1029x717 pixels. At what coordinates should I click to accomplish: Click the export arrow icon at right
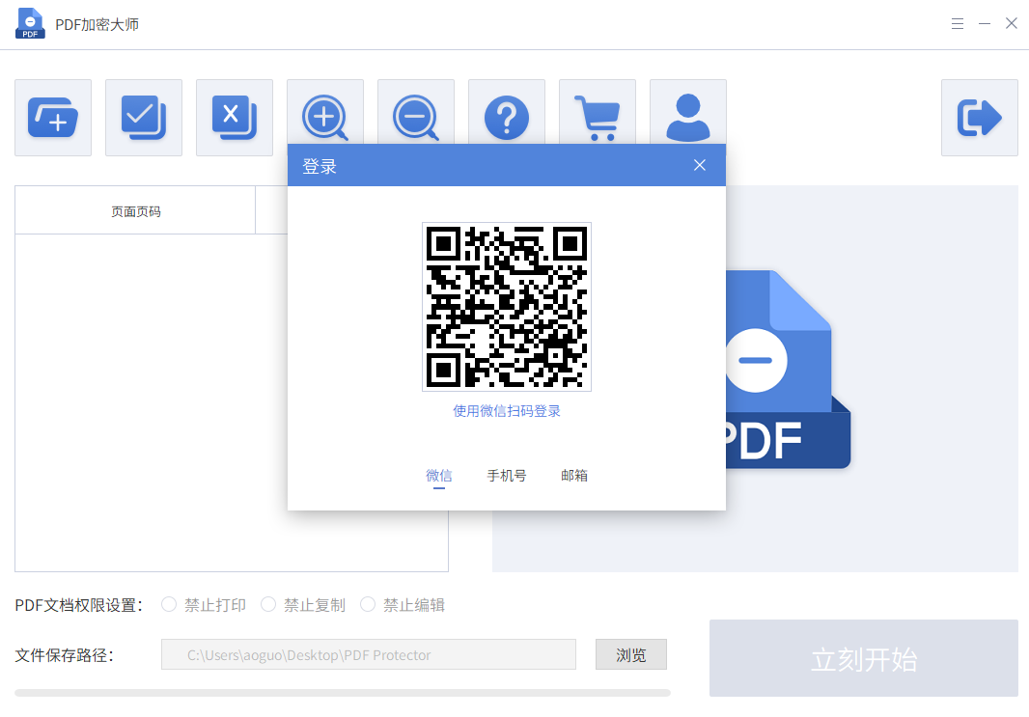coord(979,118)
